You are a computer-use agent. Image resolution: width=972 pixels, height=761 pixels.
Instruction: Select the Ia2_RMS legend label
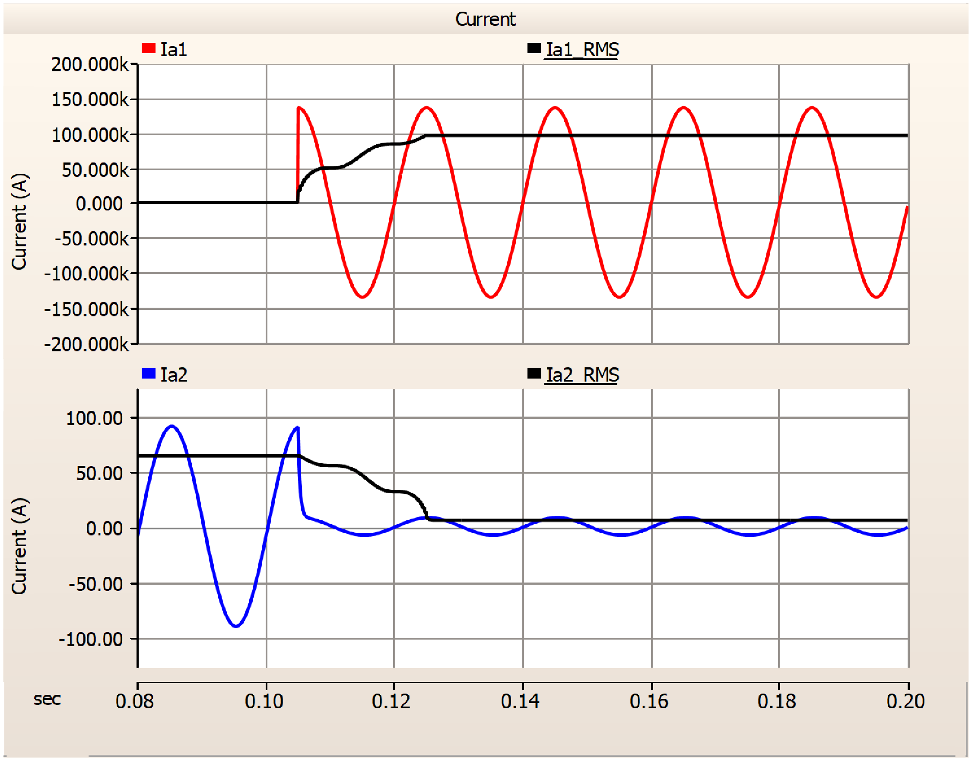(582, 375)
